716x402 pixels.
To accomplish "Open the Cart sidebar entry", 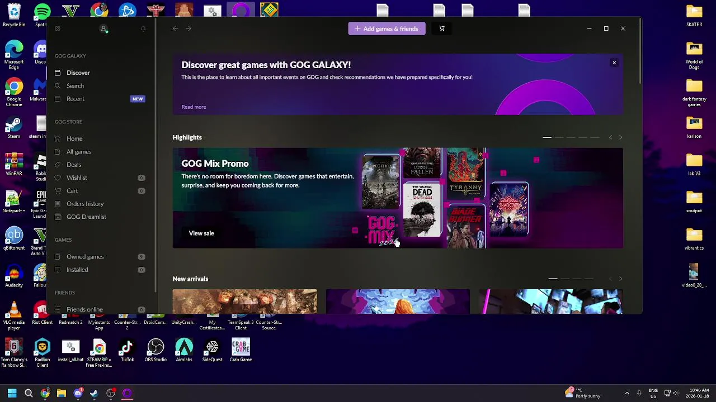I will coord(100,191).
